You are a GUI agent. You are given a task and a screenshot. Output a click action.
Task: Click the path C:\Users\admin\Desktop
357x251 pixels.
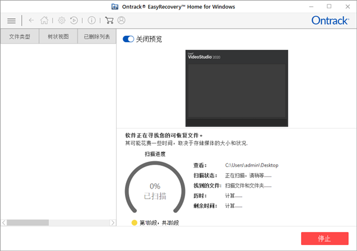tap(252, 165)
